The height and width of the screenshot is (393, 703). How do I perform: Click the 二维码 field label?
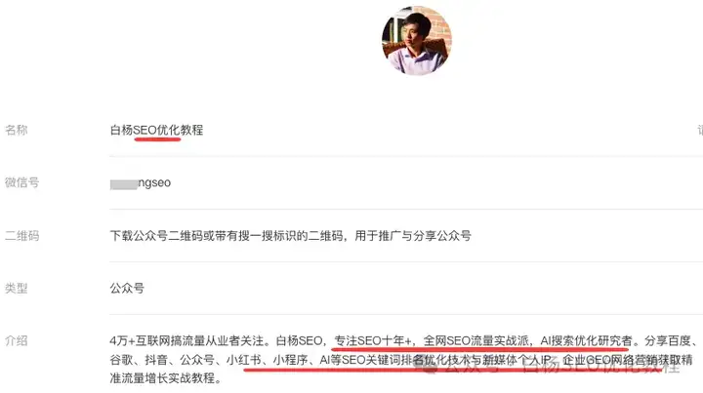pyautogui.click(x=21, y=235)
